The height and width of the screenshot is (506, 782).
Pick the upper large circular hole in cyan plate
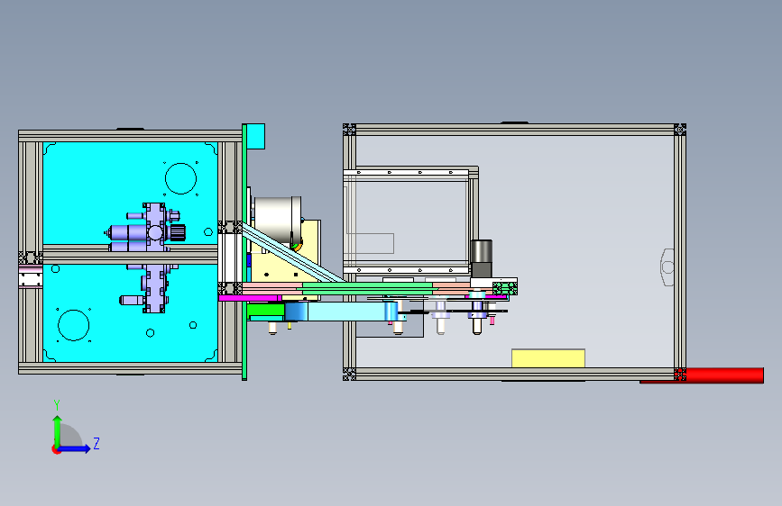[180, 178]
